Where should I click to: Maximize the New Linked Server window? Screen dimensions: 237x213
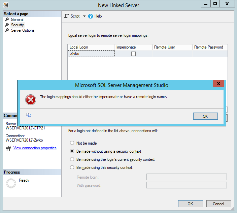click(x=215, y=4)
